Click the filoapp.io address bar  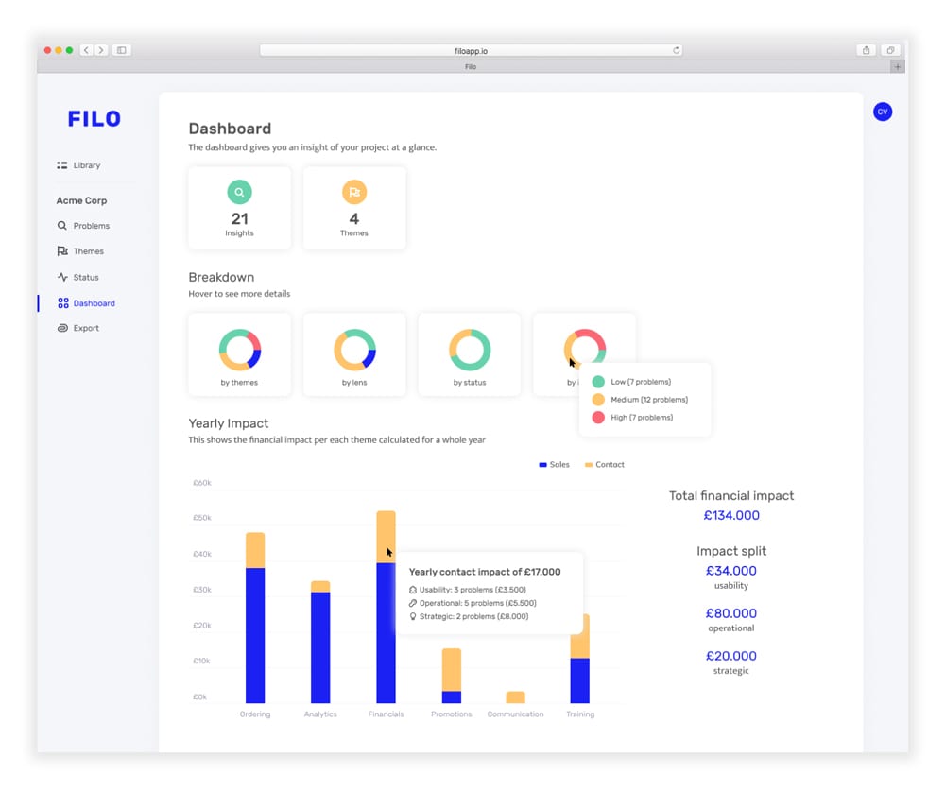click(471, 51)
